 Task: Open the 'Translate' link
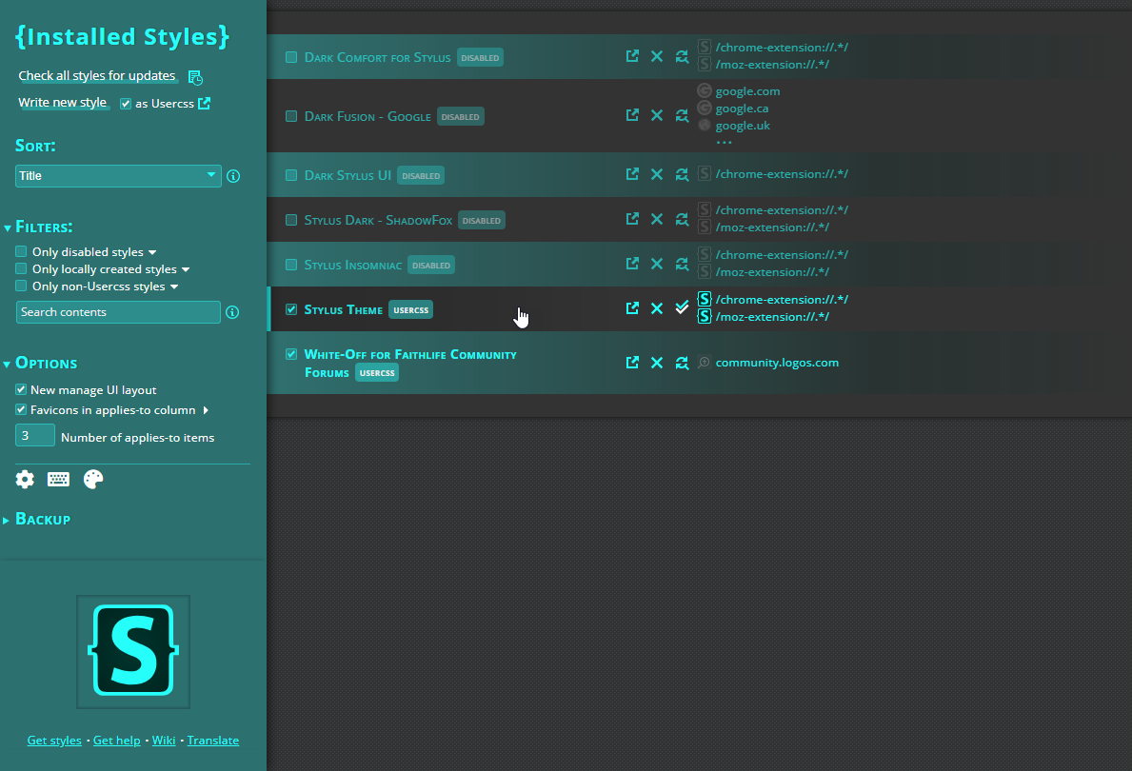click(x=213, y=741)
